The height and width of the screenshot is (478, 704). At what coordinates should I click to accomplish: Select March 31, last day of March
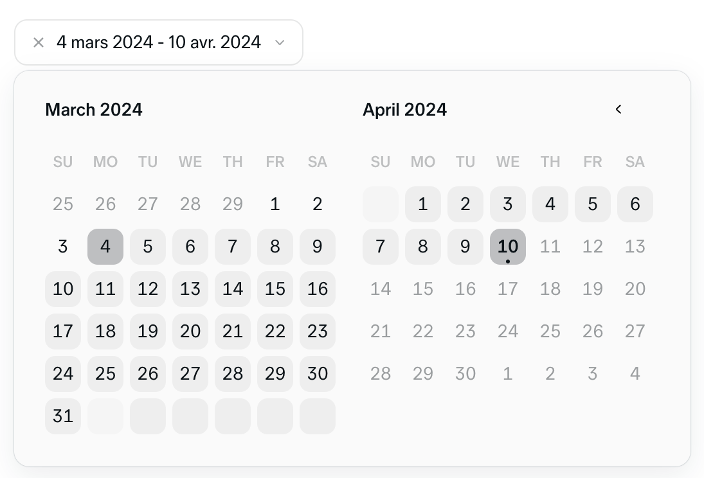[63, 416]
